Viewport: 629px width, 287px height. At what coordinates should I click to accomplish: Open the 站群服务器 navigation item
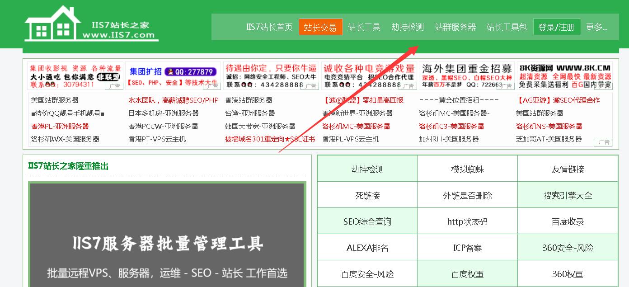(455, 27)
